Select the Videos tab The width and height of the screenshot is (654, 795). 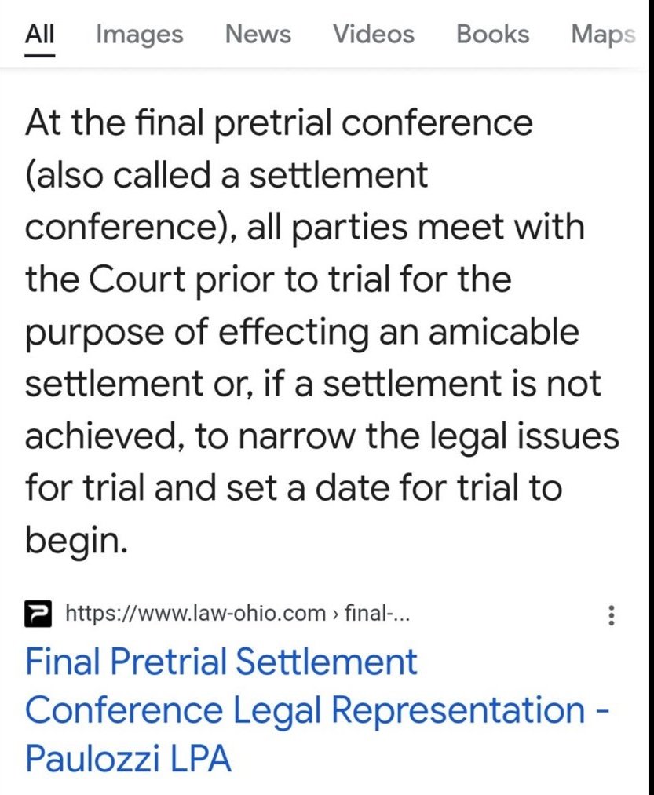click(373, 35)
